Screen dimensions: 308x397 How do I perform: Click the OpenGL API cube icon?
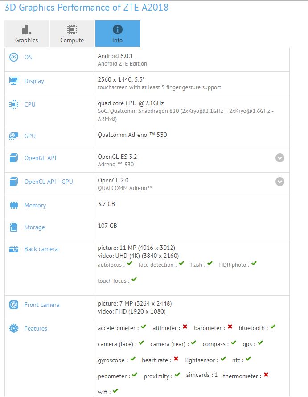tap(14, 158)
